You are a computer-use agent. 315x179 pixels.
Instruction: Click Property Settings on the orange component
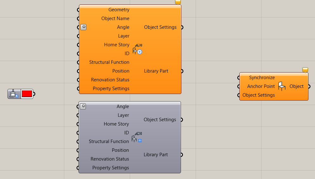(x=111, y=89)
